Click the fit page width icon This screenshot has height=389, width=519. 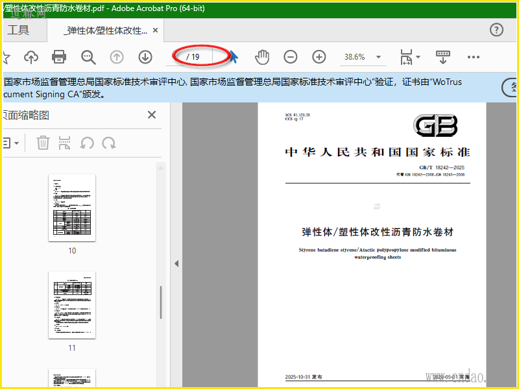[x=406, y=57]
